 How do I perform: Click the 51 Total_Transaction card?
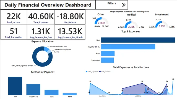point(14,32)
